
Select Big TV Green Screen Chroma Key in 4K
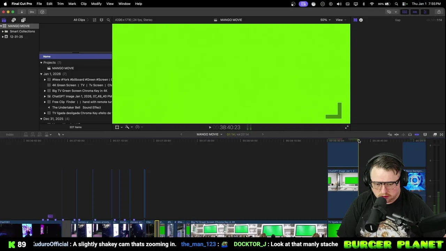(76, 91)
